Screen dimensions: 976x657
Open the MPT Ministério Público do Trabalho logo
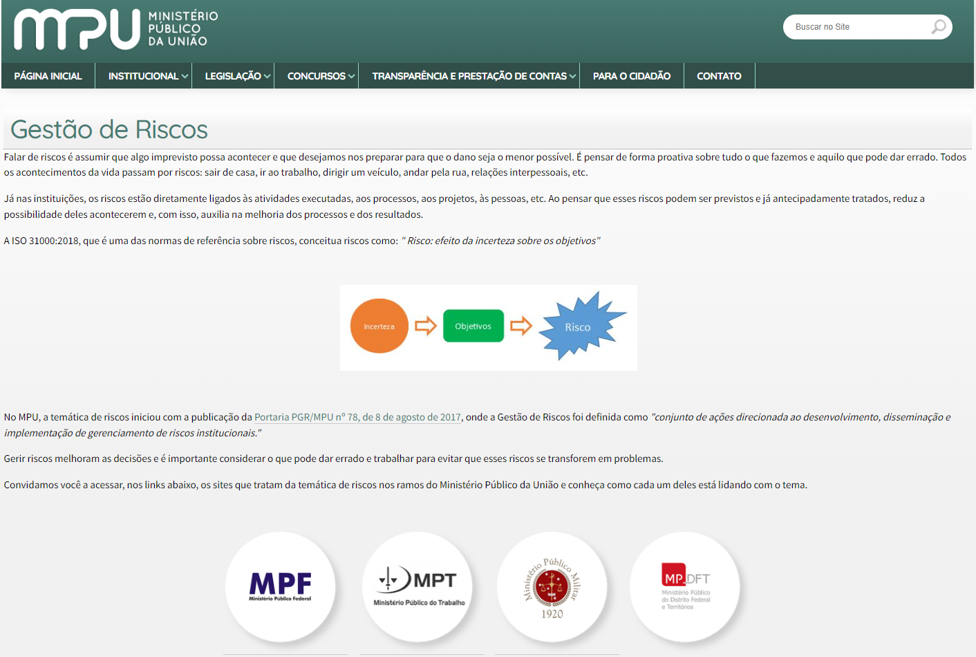(417, 586)
